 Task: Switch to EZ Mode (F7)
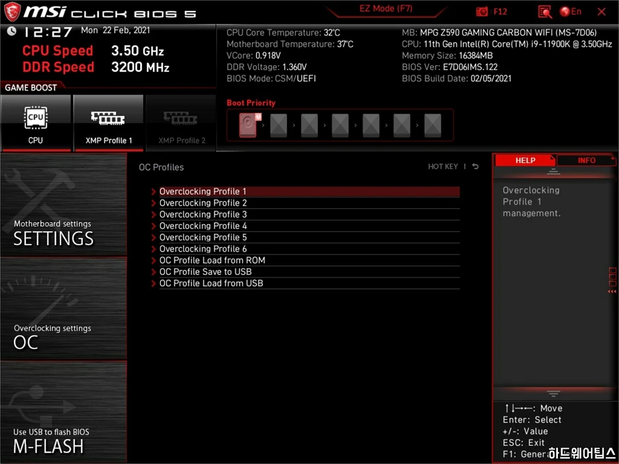pyautogui.click(x=386, y=8)
